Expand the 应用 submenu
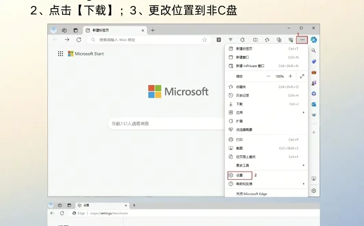The image size is (364, 226). [266, 112]
